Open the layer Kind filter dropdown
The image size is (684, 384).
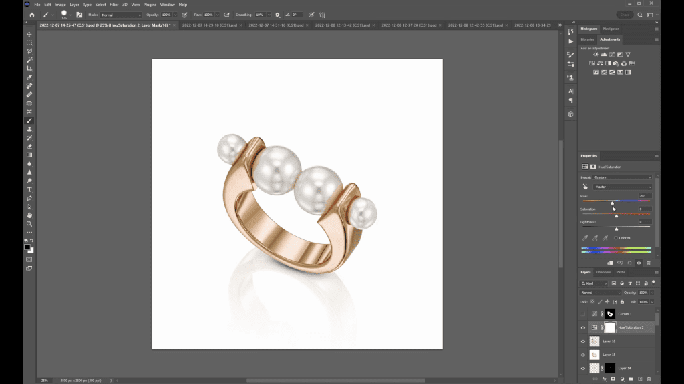594,283
